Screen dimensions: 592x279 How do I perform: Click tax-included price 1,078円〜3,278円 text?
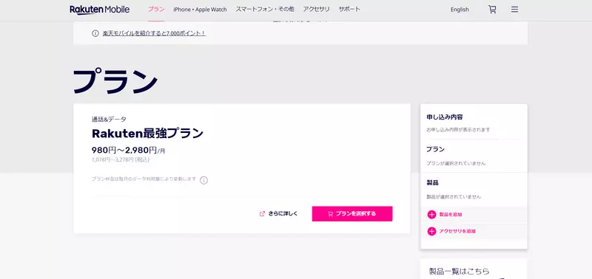pyautogui.click(x=121, y=159)
